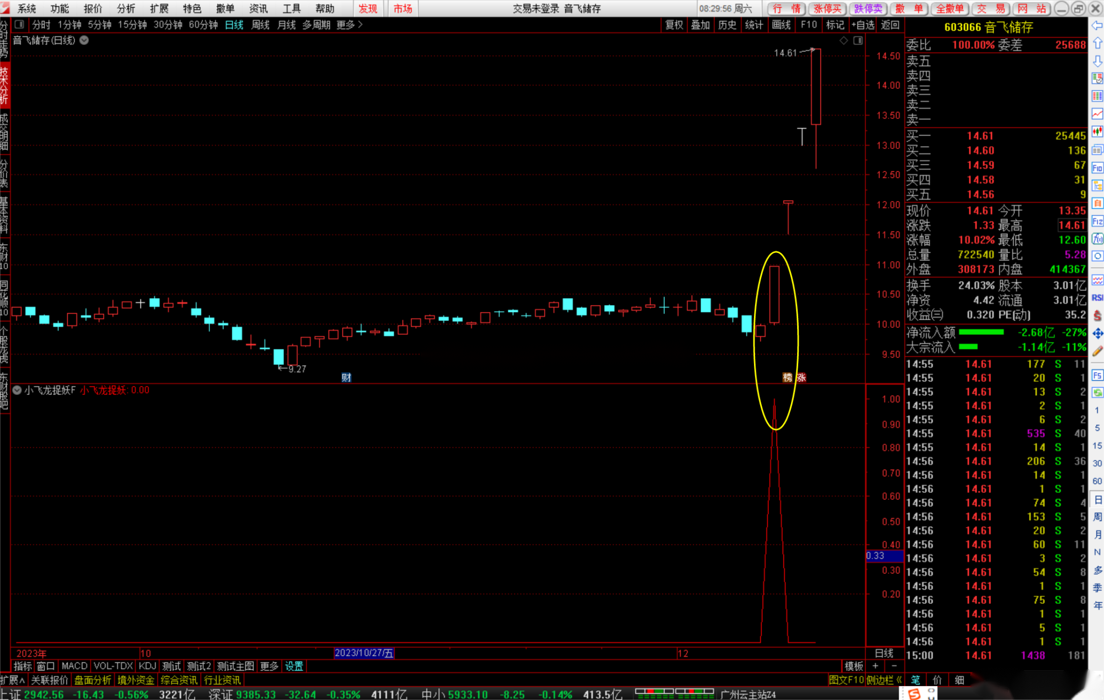Screen dimensions: 1104x700
Task: Click the formula f(x) icon
Action: pos(1097,238)
